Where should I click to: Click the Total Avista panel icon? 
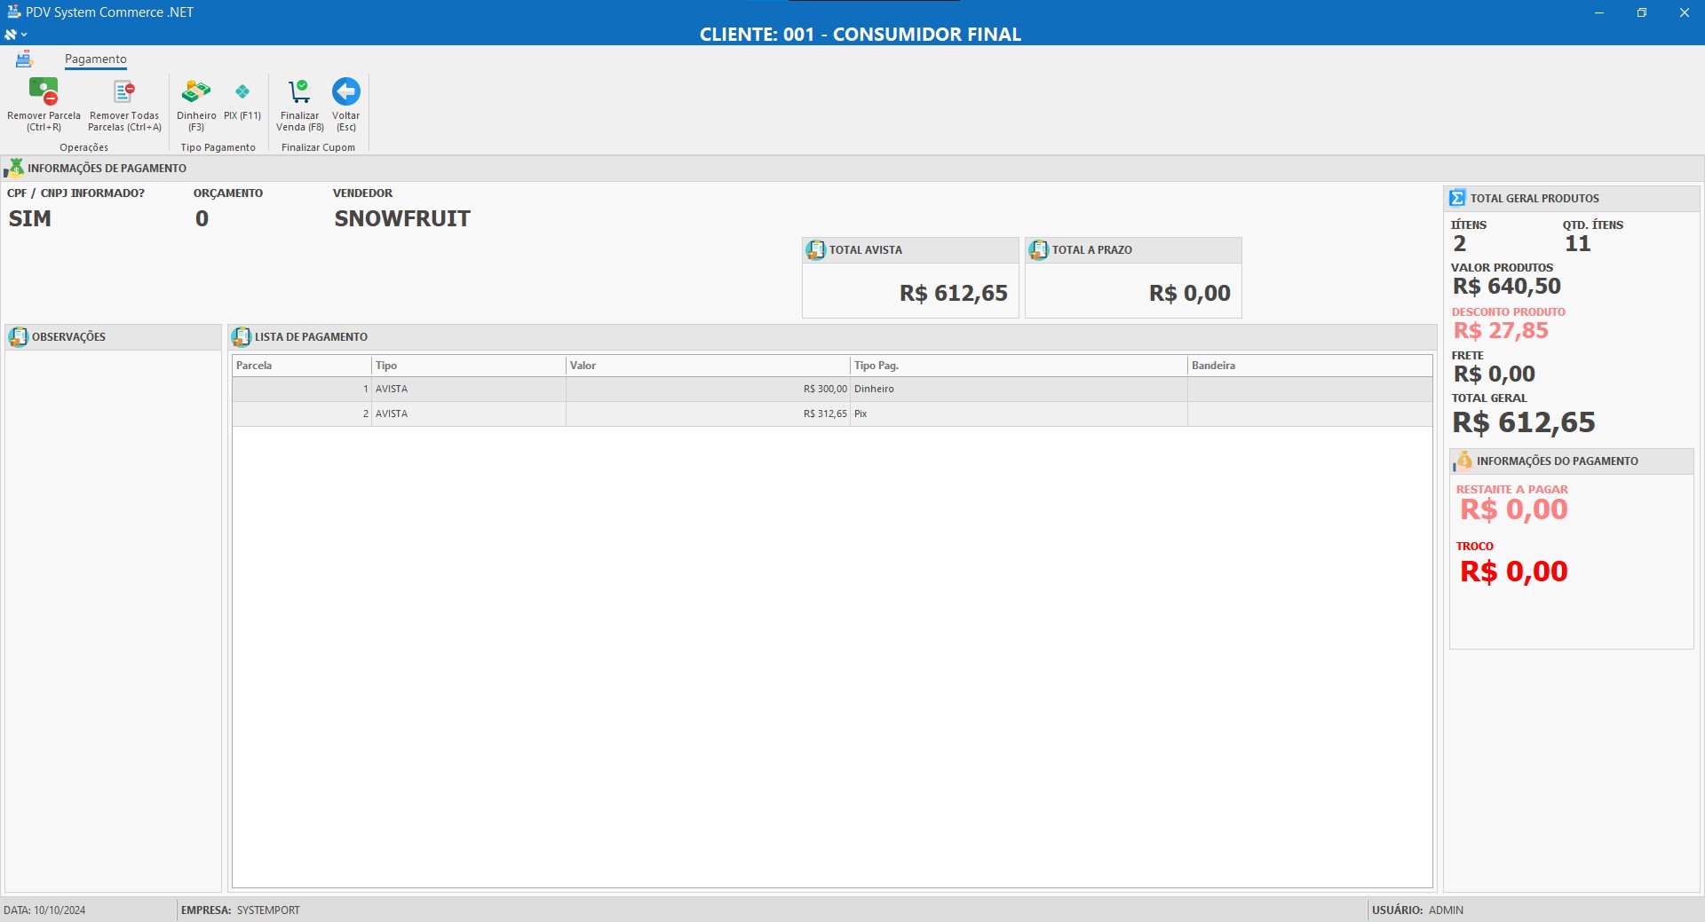[815, 250]
